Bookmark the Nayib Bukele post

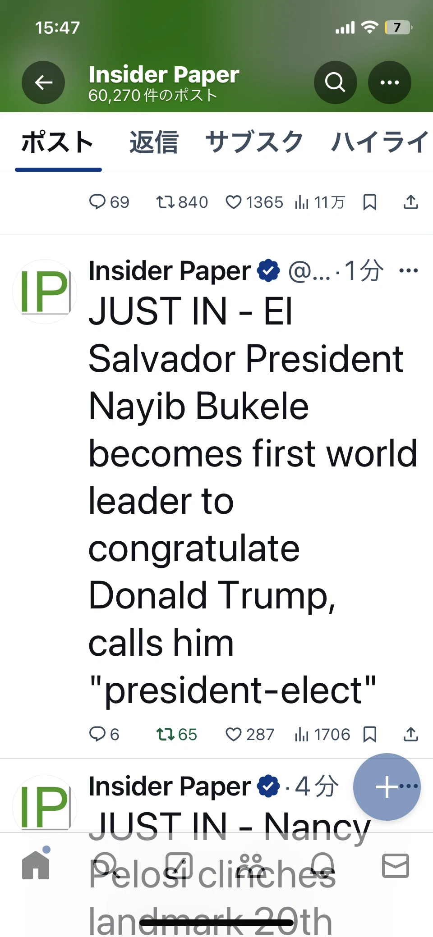[370, 735]
